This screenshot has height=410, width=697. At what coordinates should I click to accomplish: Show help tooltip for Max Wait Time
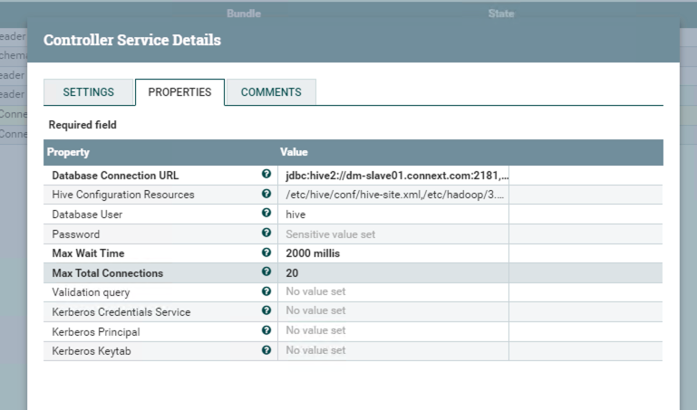point(266,253)
